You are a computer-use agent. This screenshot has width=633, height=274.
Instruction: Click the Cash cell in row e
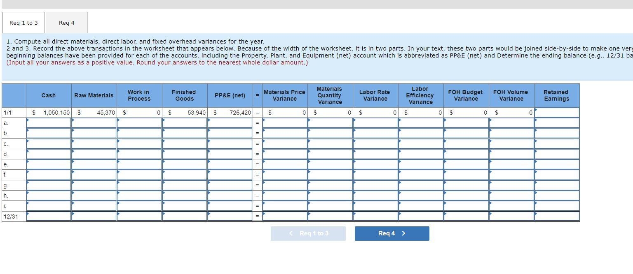tap(49, 164)
